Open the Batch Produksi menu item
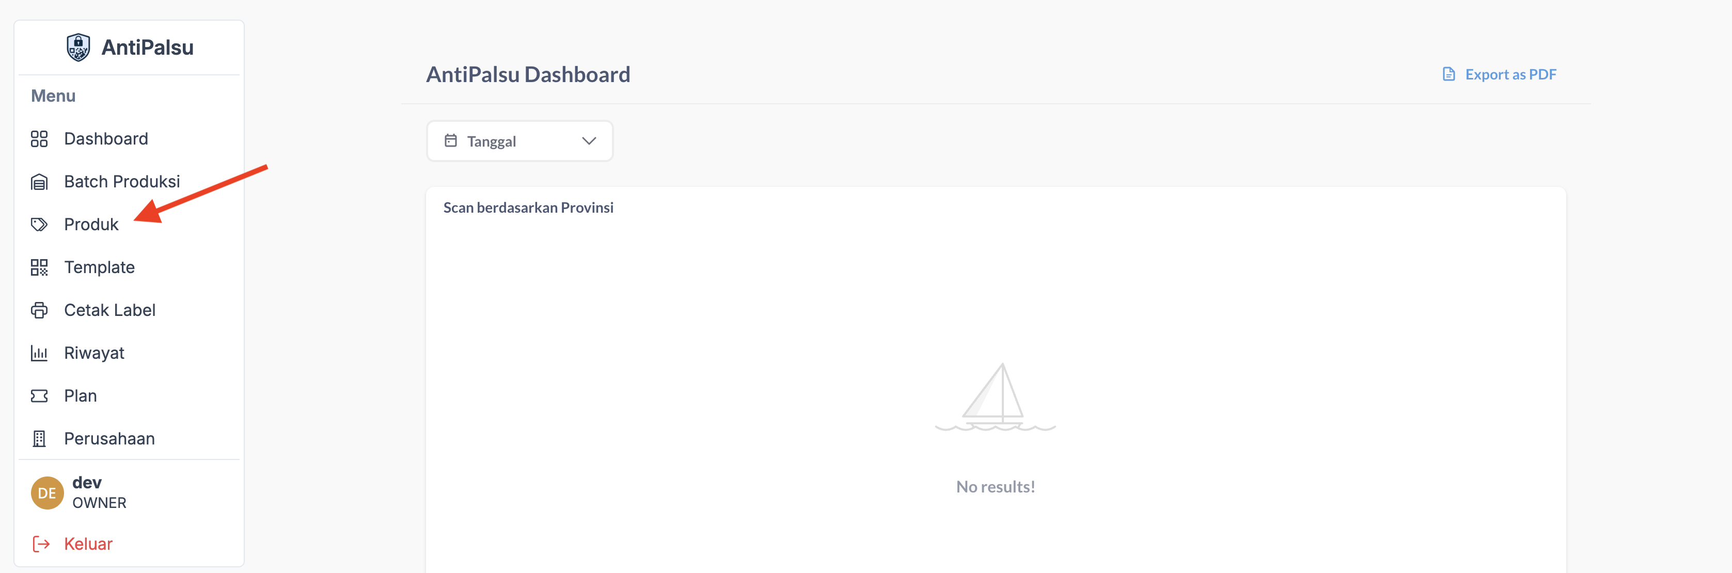The width and height of the screenshot is (1732, 573). pyautogui.click(x=122, y=182)
